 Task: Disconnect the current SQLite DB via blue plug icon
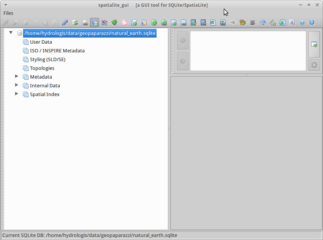(x=65, y=22)
